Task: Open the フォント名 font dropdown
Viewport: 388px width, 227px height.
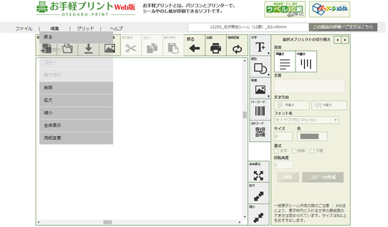Action: point(306,120)
